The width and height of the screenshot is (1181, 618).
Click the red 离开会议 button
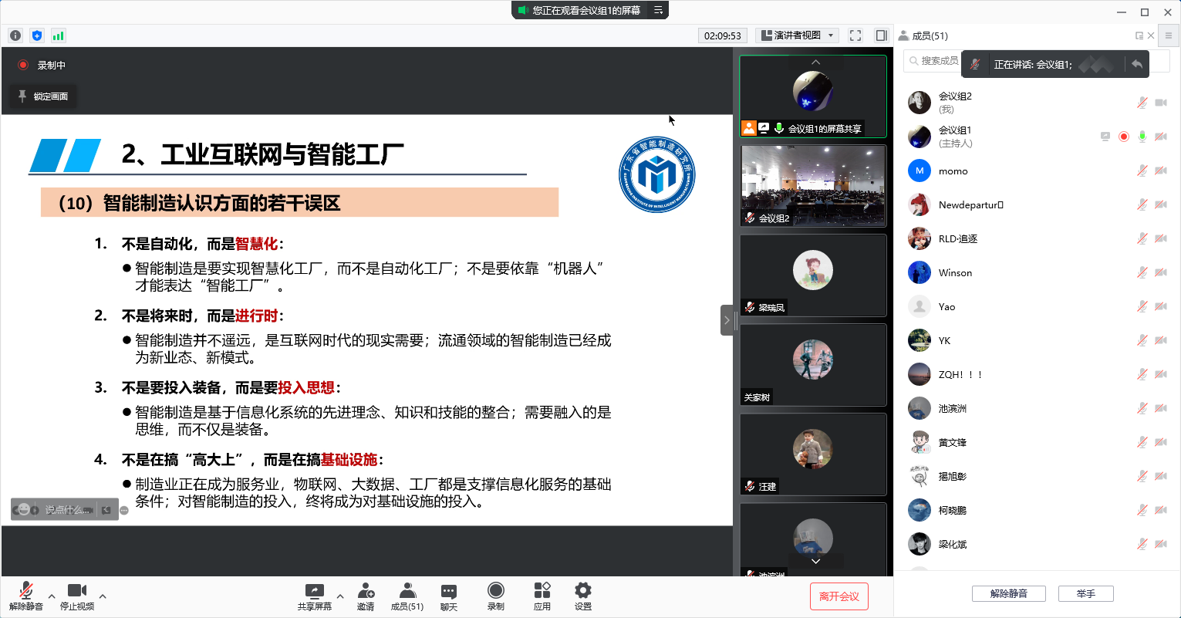(839, 596)
